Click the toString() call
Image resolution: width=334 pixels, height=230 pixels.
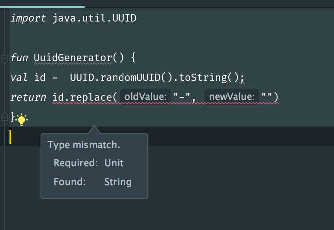point(209,78)
